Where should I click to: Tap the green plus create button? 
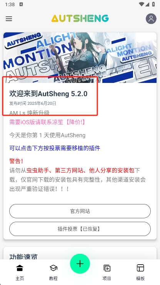(x=80, y=263)
